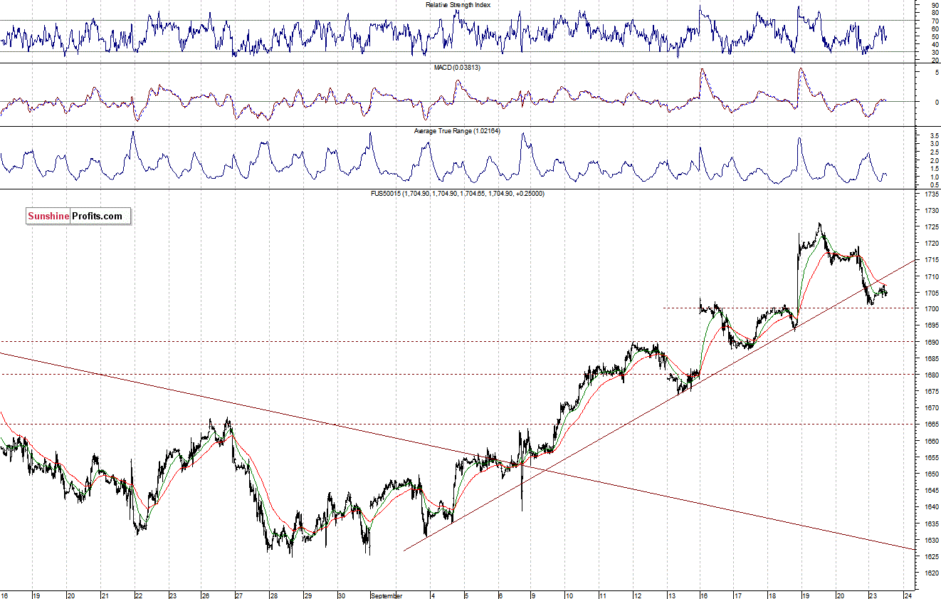Click the 26 date axis label
Screen dimensions: 941x599
(x=206, y=595)
